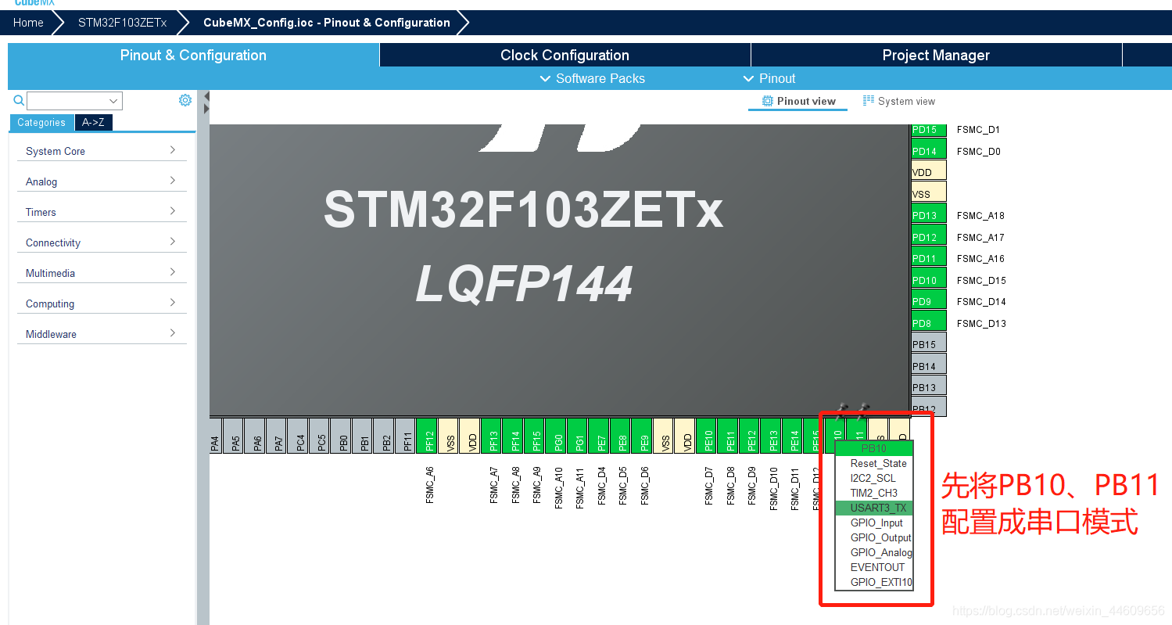The height and width of the screenshot is (625, 1172).
Task: Click pin PB0 on the bottom row
Action: [x=342, y=436]
